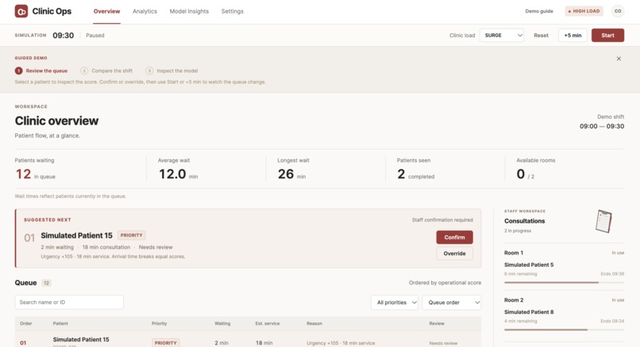
Task: Click the demo shift 09:00 — 09:30 label
Action: click(x=602, y=126)
